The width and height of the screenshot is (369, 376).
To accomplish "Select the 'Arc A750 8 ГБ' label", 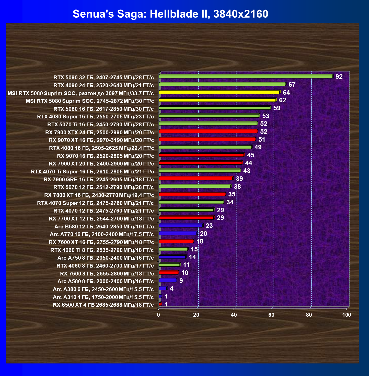I will pos(106,258).
